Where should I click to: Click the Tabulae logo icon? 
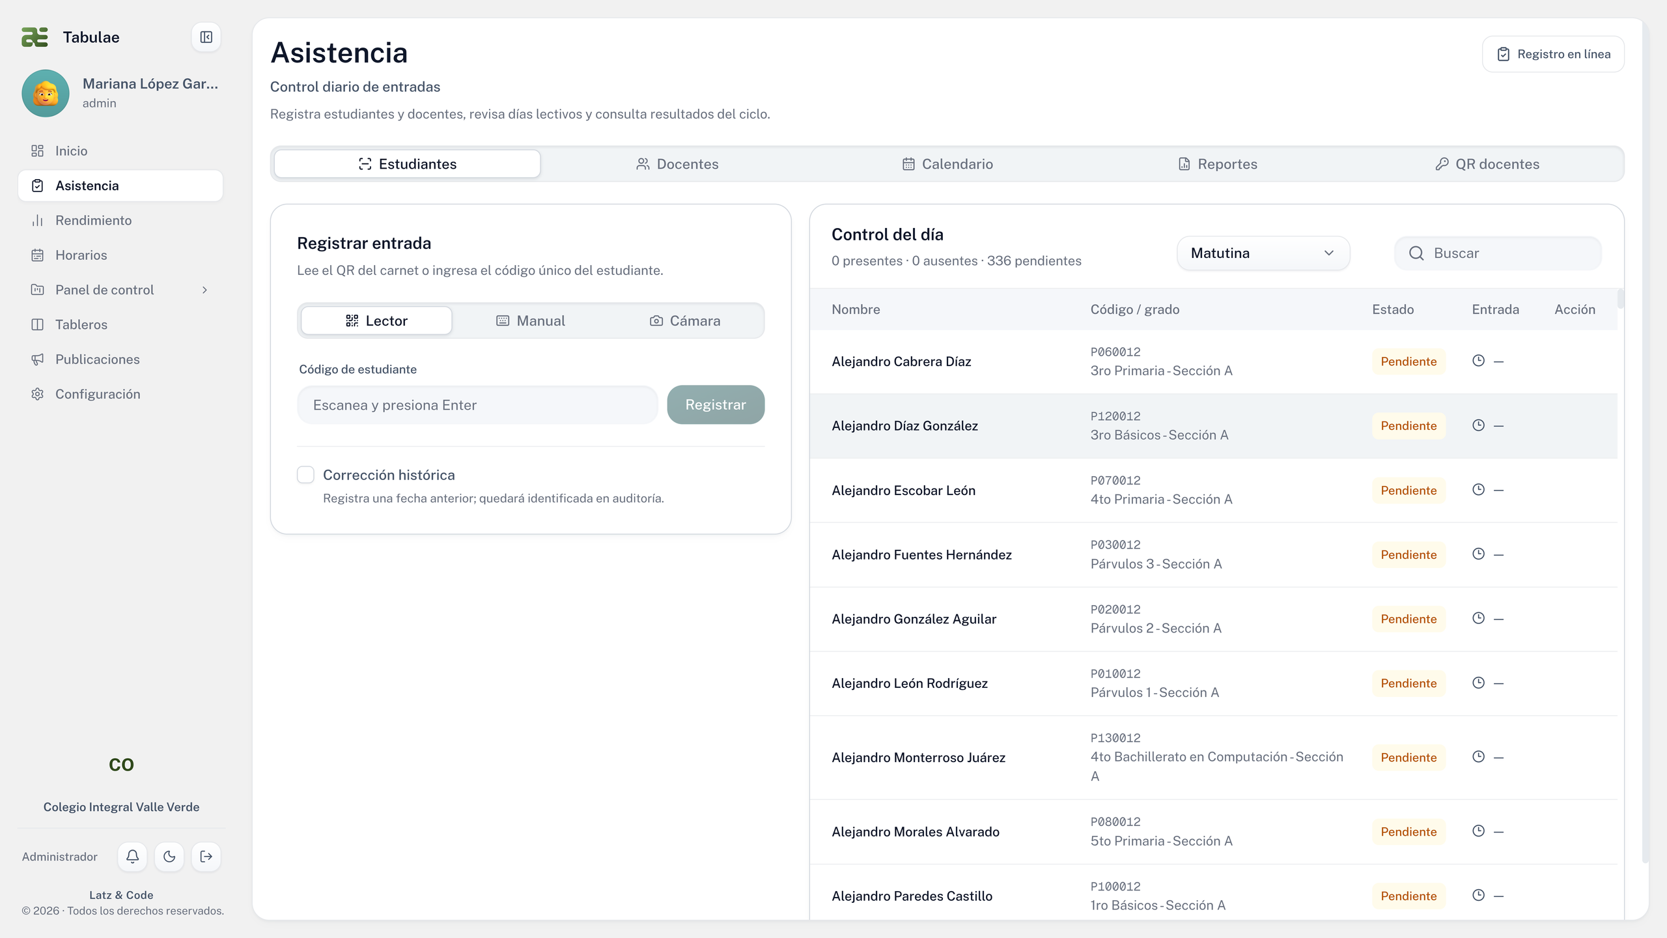[x=35, y=37]
